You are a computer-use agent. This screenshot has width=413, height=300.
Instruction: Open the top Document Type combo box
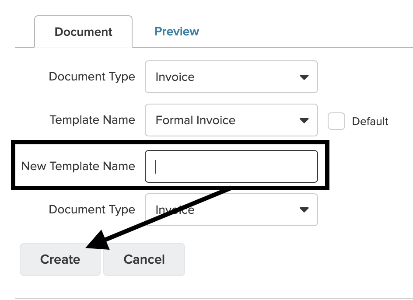click(231, 77)
